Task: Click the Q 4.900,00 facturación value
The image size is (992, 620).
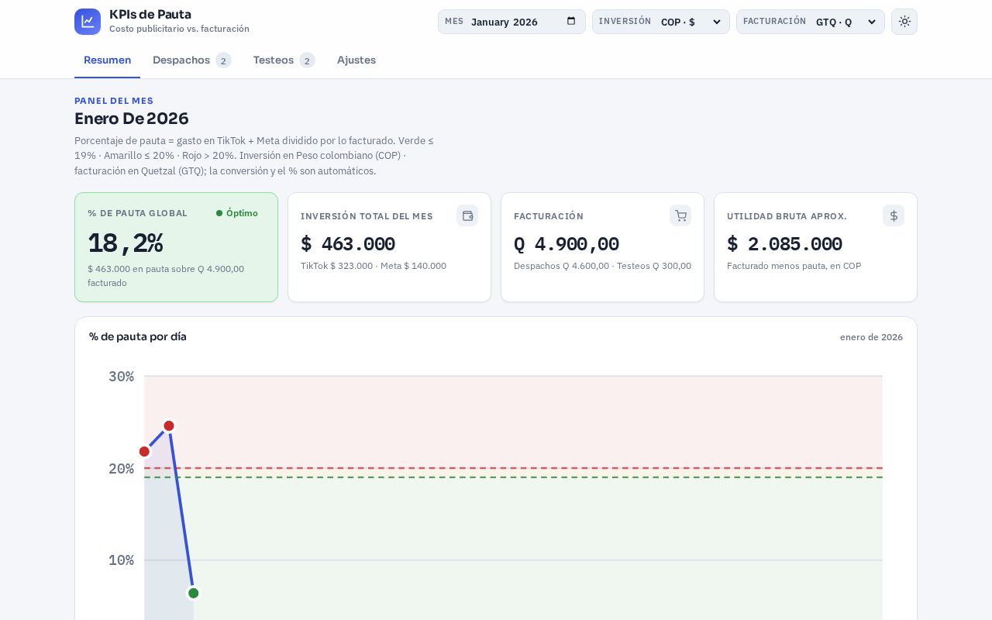Action: (x=567, y=244)
